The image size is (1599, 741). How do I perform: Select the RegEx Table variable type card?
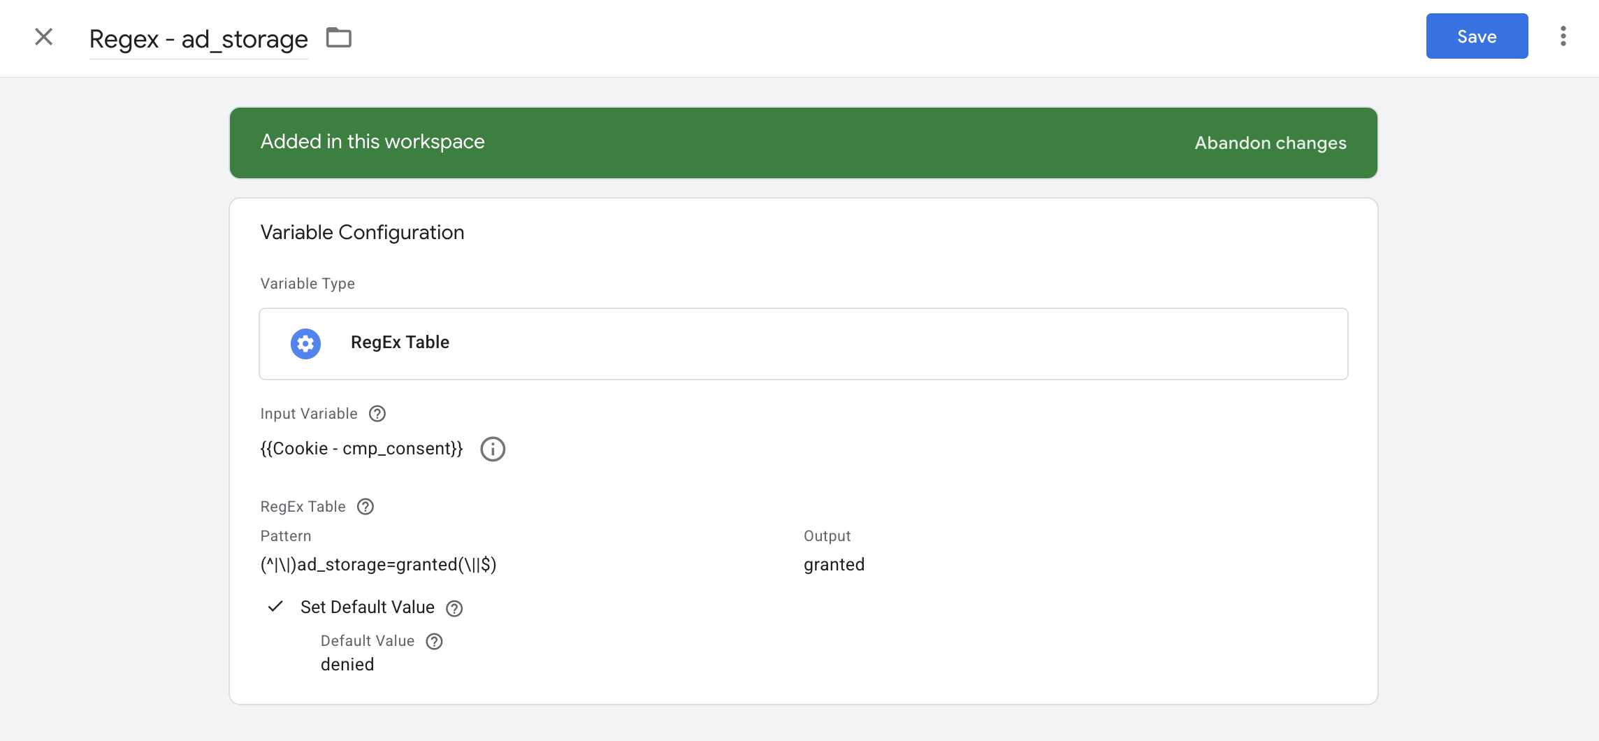(x=802, y=343)
